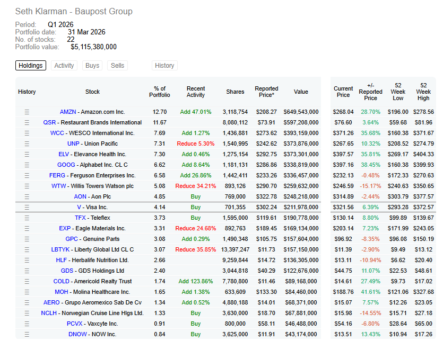Open history icon for AON row
This screenshot has height=341, width=443.
[x=27, y=196]
